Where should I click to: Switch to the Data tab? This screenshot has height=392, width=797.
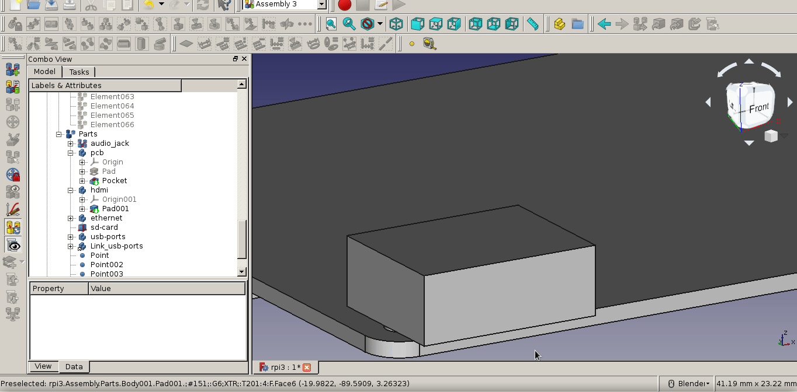[x=74, y=366]
